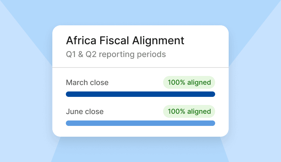
Task: Click the word March in the first row
Action: tap(77, 82)
